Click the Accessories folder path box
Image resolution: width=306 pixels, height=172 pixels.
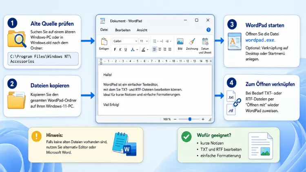coord(43,59)
